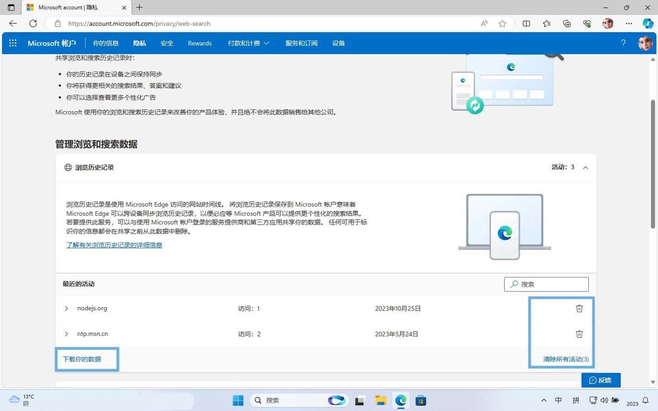Expand the nodejs.org activity row
Screen dimensions: 658x411
pos(66,308)
